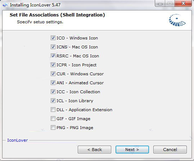The image size is (194, 161).
Task: Click the disabled maximize button
Action: [170, 3]
